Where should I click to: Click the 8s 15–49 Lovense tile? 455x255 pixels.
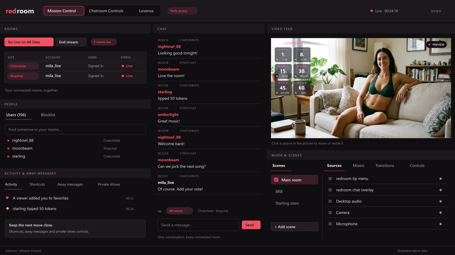point(302,55)
